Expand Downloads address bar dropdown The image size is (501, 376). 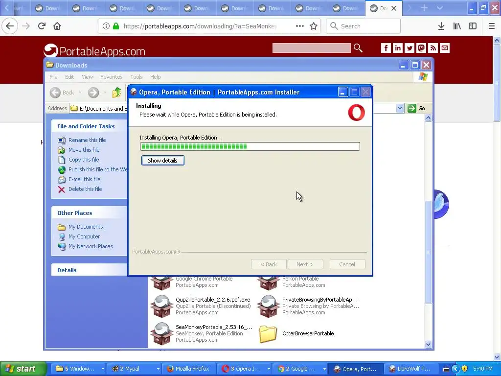(400, 108)
